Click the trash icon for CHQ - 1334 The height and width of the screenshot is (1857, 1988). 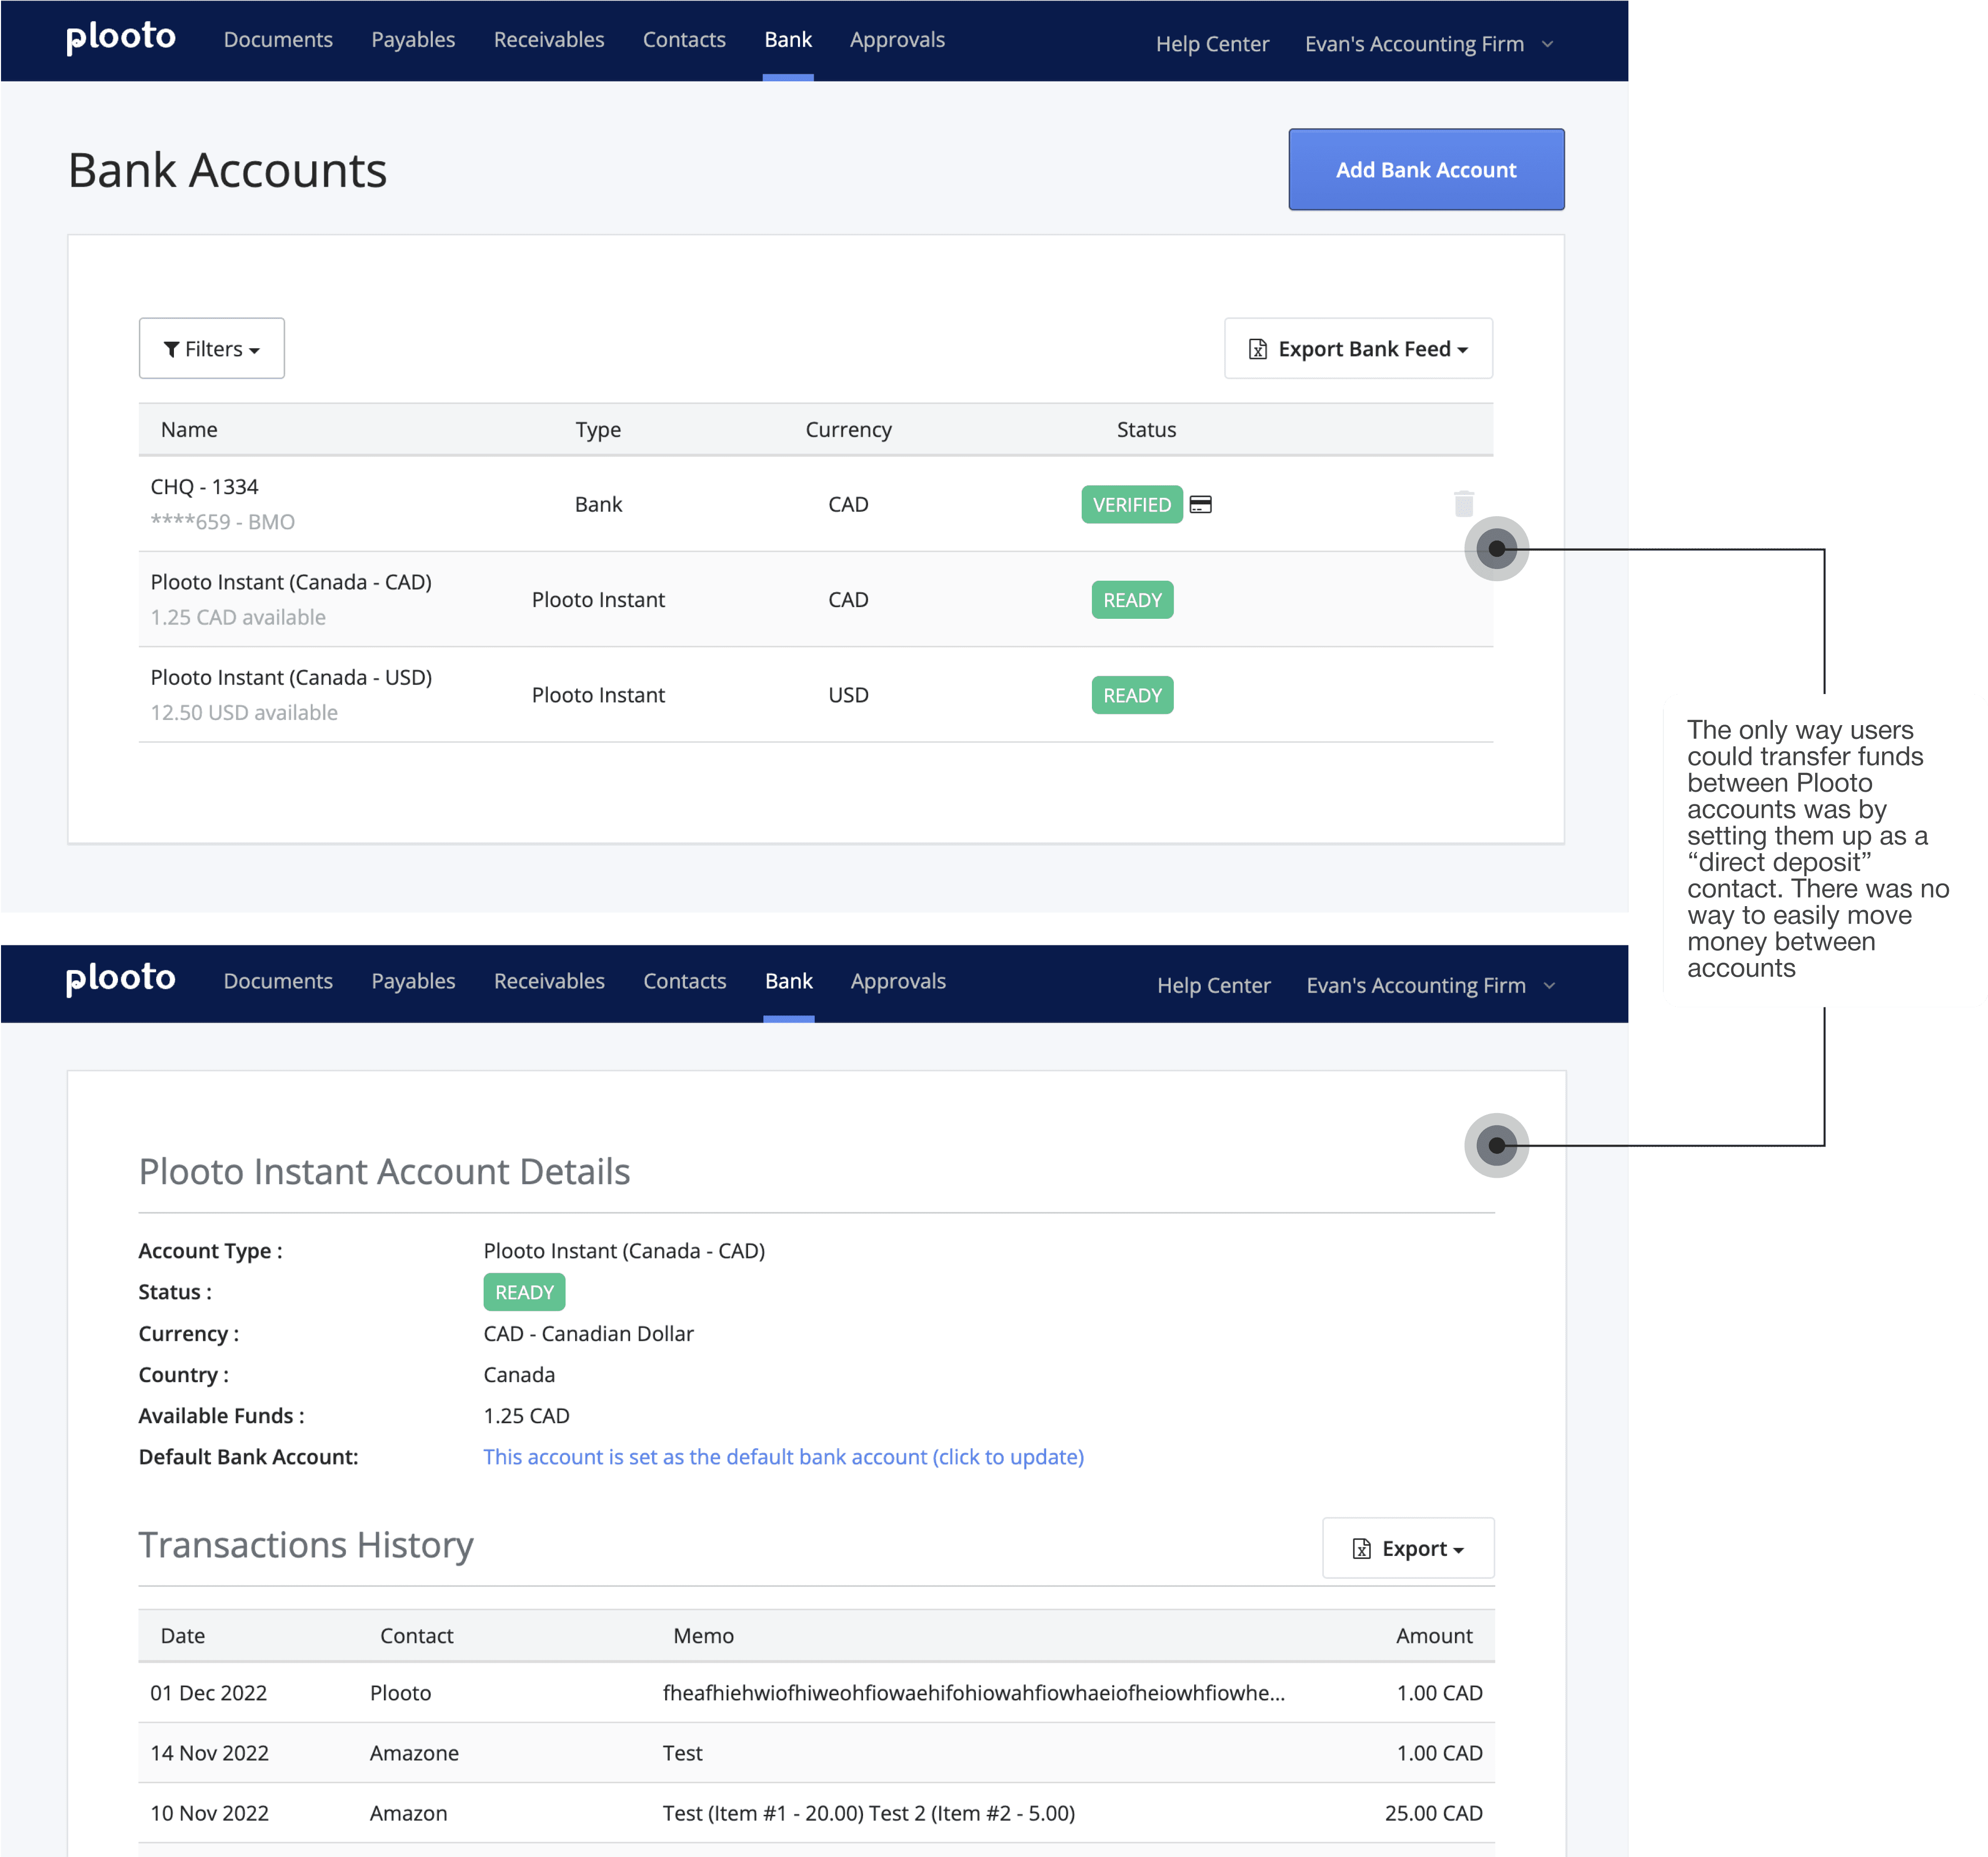[x=1463, y=503]
